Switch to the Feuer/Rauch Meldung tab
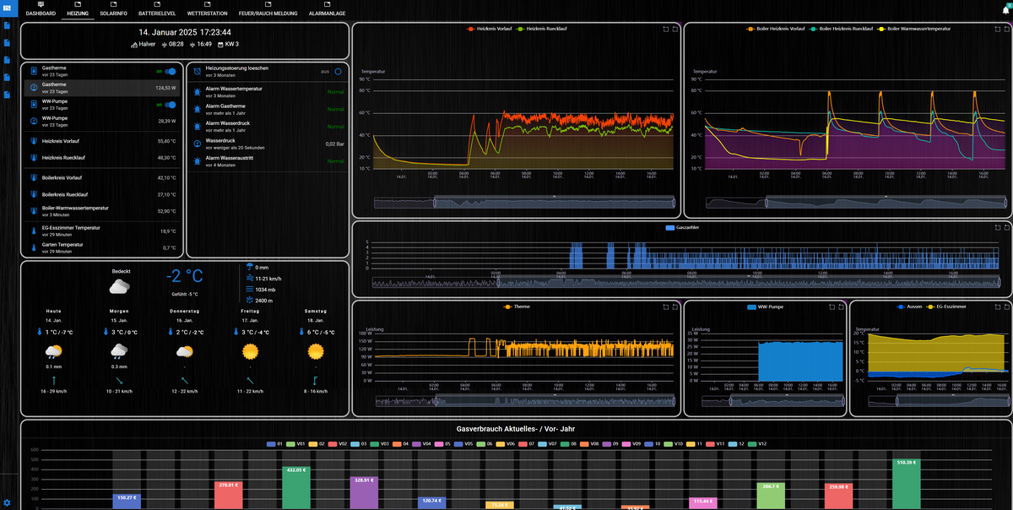 pos(269,10)
